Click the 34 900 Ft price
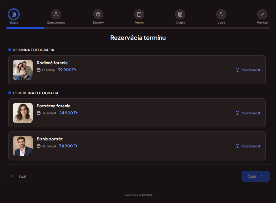276x203 pixels. pos(68,146)
